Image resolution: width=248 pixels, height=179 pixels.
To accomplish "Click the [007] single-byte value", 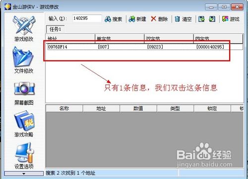I will tap(103, 47).
